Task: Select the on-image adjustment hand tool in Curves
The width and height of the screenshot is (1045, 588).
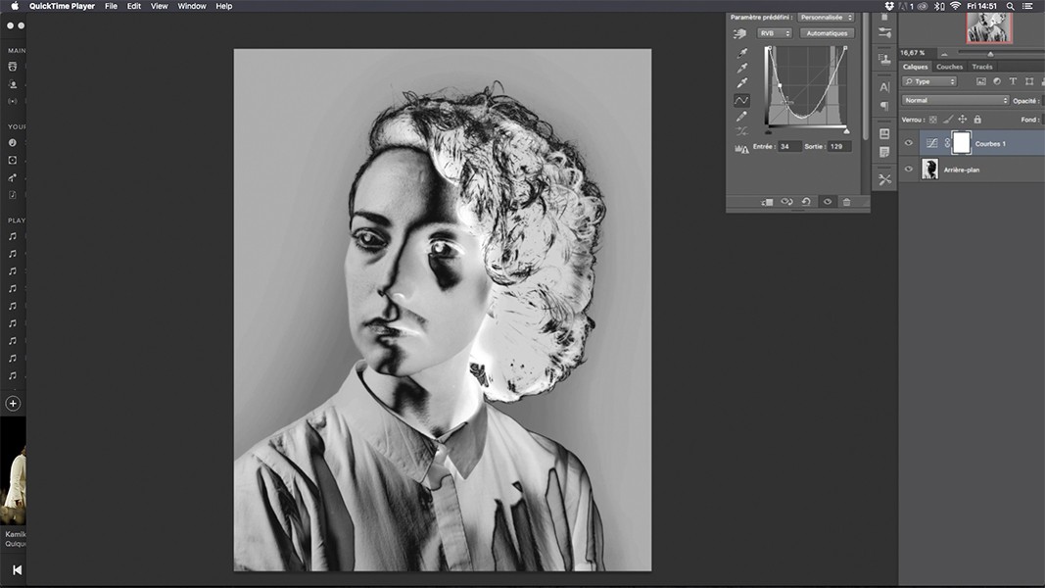Action: [739, 33]
